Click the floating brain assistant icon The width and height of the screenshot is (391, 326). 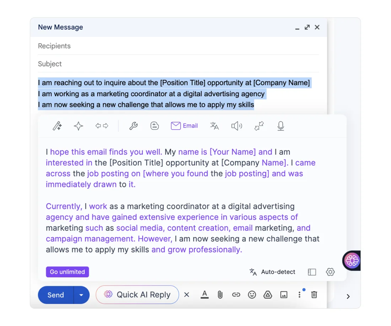[352, 261]
